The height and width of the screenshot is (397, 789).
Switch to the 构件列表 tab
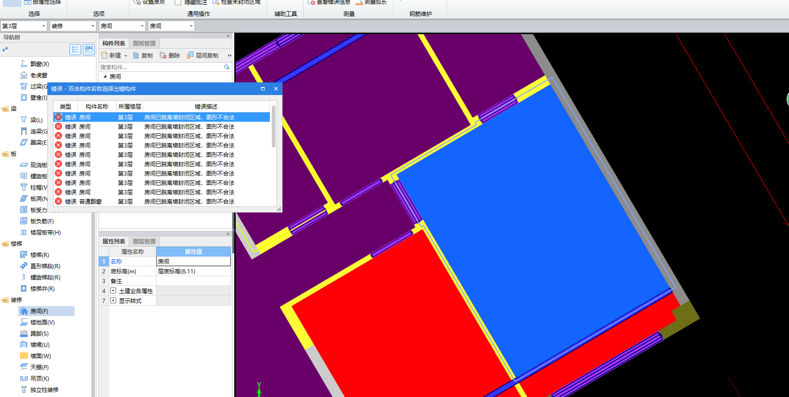pyautogui.click(x=114, y=44)
